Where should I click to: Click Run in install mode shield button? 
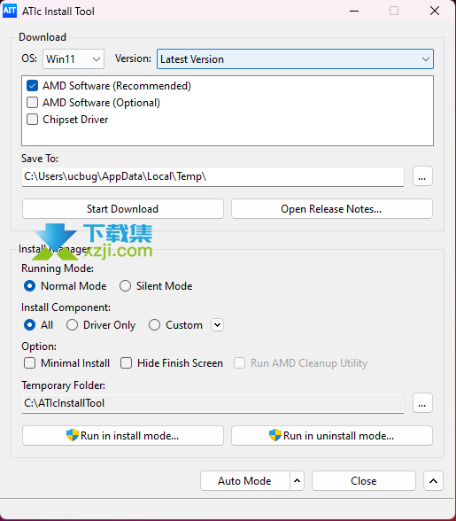pyautogui.click(x=123, y=435)
